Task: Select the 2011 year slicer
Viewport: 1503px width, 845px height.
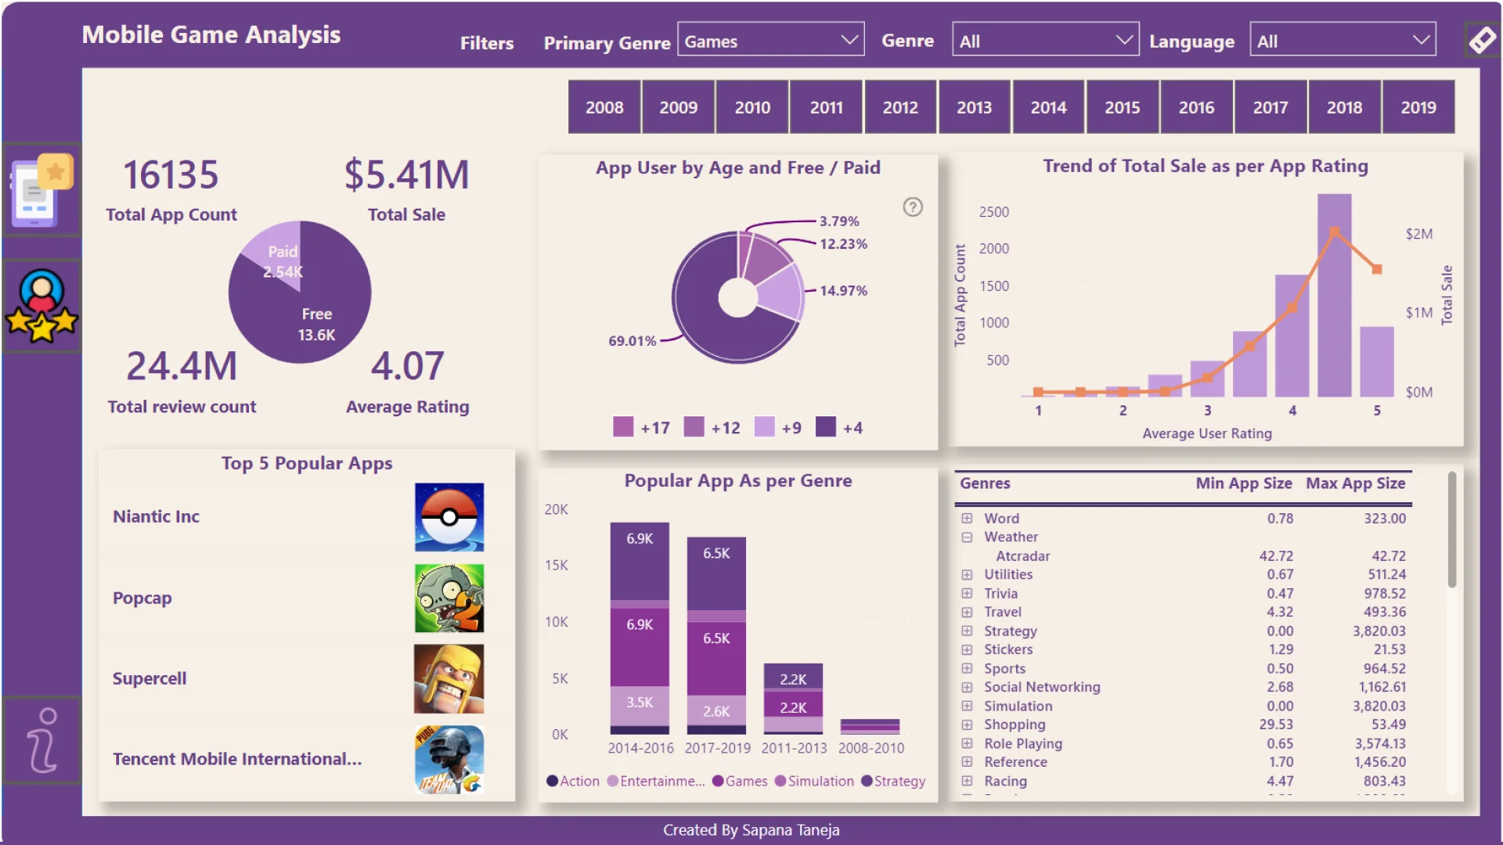Action: point(827,107)
